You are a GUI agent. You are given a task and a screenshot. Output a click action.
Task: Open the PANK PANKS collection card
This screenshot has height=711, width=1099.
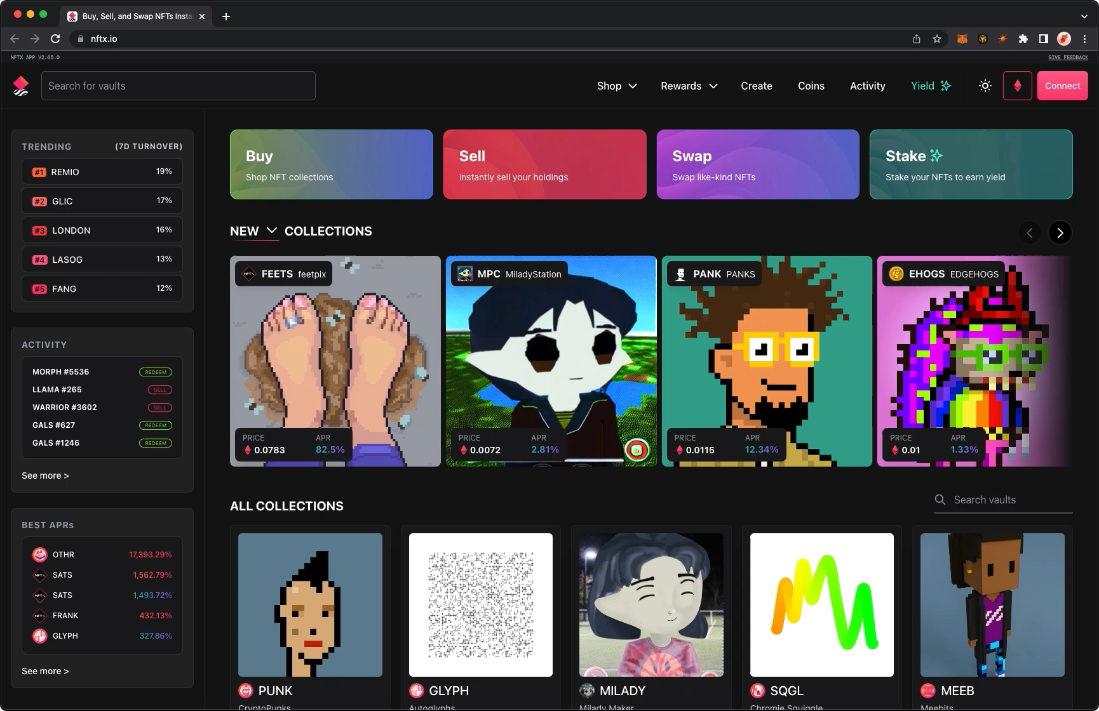pos(767,361)
